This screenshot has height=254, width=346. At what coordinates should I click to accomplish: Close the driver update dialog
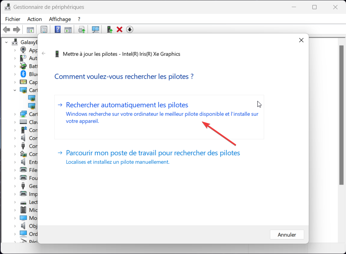click(x=301, y=40)
